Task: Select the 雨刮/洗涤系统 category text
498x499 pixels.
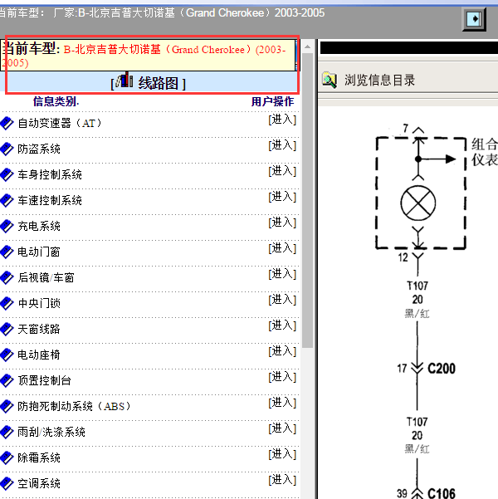Action: point(51,433)
